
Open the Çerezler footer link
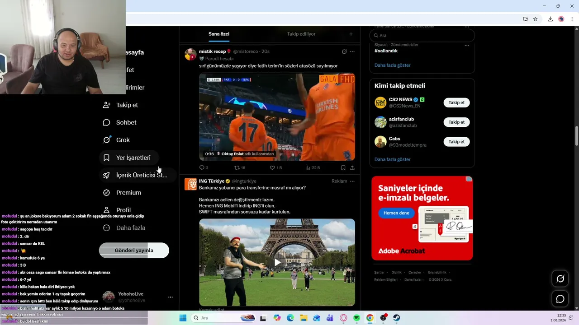point(415,273)
